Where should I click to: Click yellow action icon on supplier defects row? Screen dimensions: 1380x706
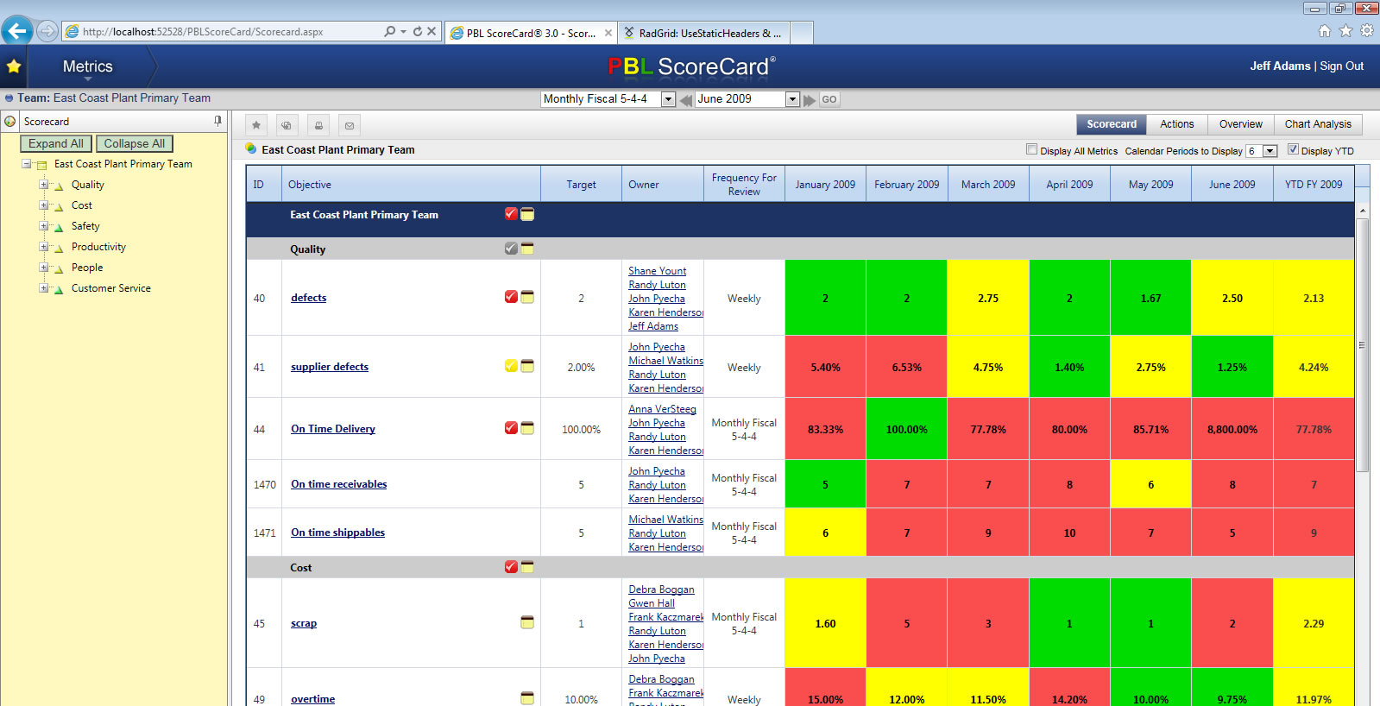click(511, 366)
